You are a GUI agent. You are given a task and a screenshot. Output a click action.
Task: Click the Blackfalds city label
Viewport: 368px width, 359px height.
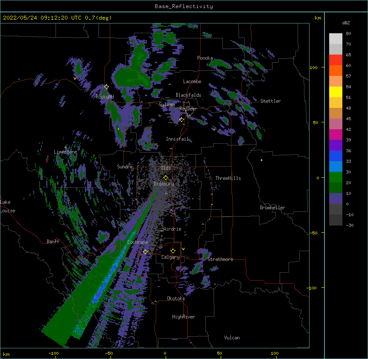188,95
